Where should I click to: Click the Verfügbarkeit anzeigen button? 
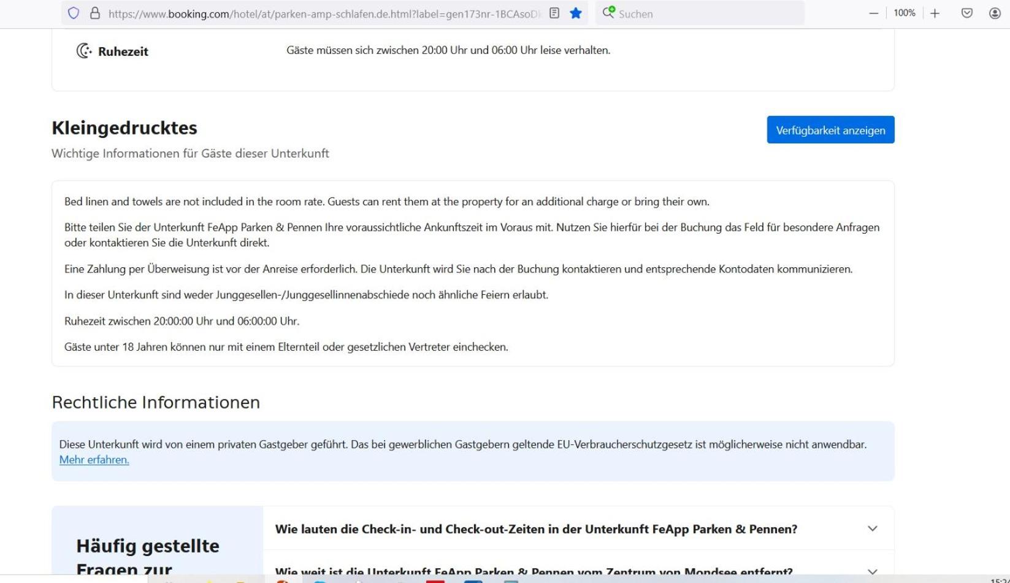[830, 130]
